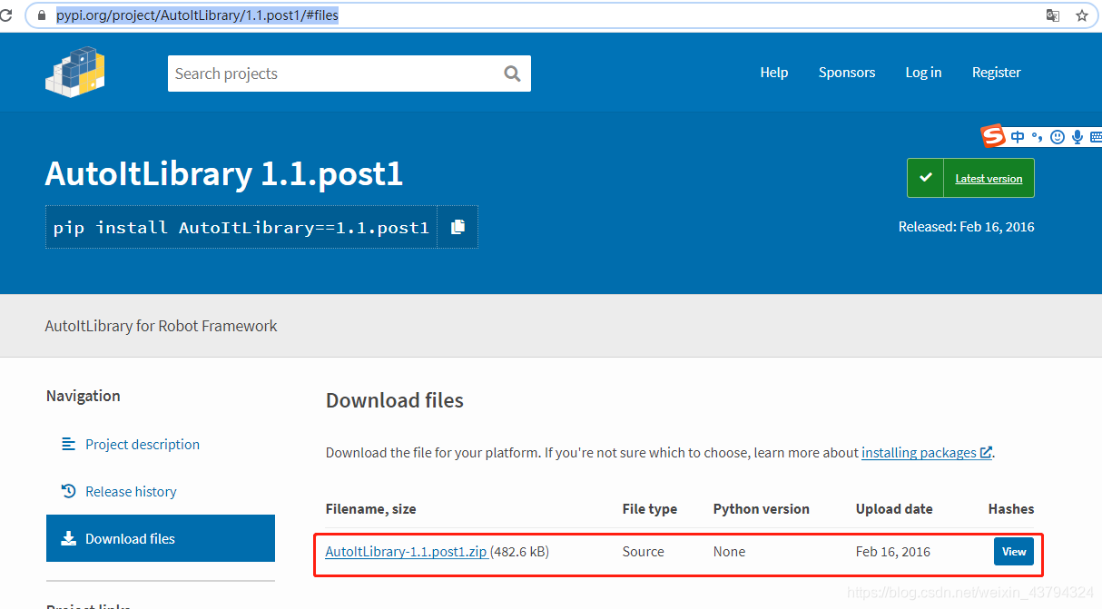1102x609 pixels.
Task: Select the Download files tab
Action: (x=161, y=538)
